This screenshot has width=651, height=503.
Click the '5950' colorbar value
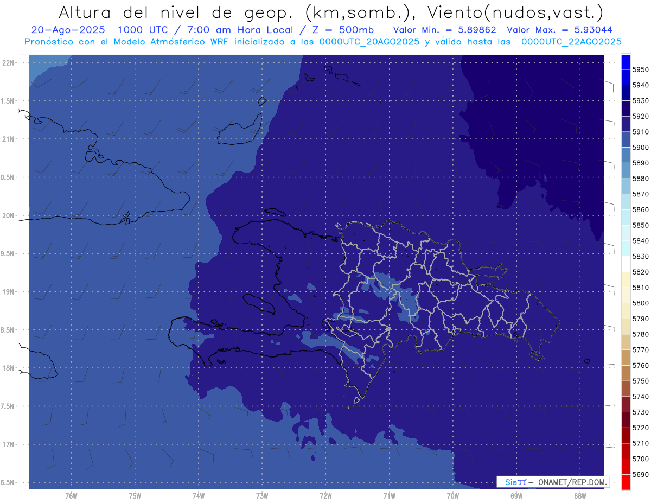641,69
